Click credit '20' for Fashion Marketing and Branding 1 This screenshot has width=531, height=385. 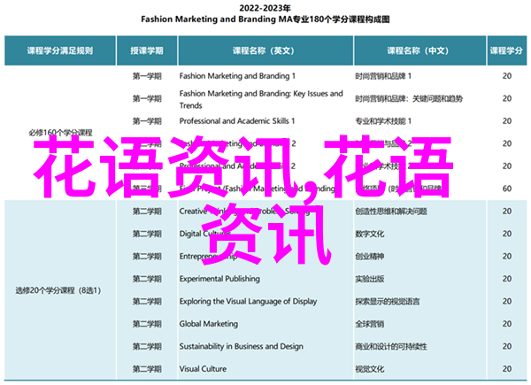507,76
